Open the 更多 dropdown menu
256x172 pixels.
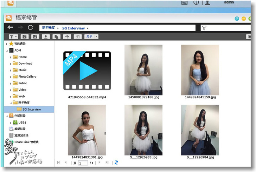click(91, 37)
